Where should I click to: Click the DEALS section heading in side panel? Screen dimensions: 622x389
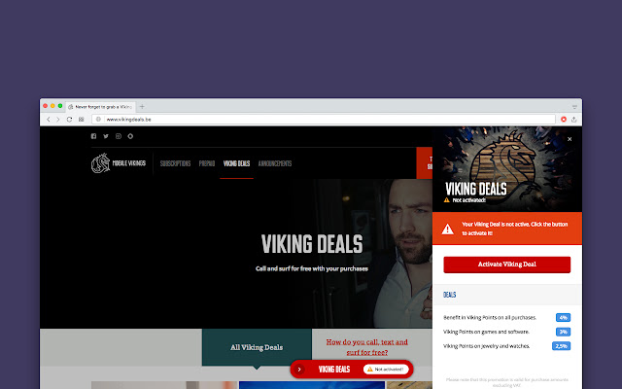[449, 295]
